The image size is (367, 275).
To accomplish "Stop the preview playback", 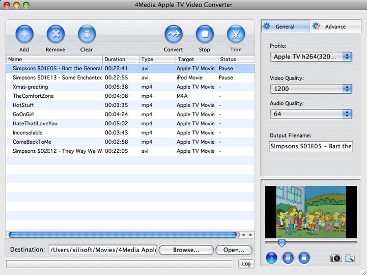I will (304, 258).
